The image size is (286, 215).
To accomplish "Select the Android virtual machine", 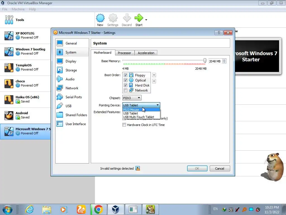I will click(25, 115).
